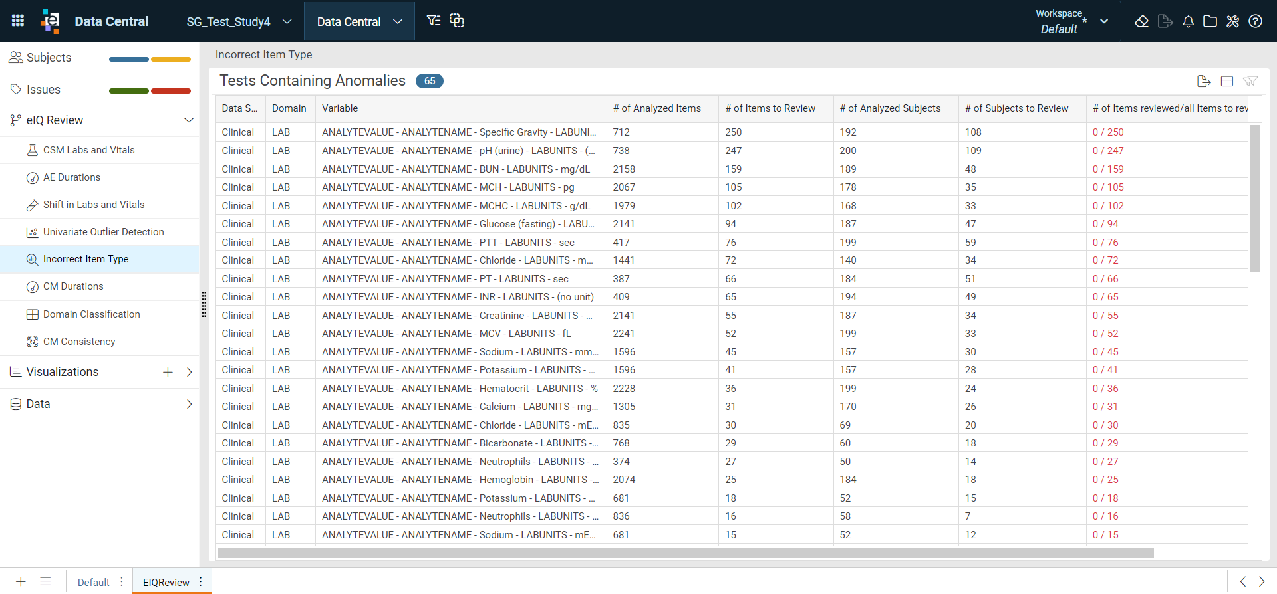Toggle table layout view icon
This screenshot has width=1277, height=594.
[1227, 81]
